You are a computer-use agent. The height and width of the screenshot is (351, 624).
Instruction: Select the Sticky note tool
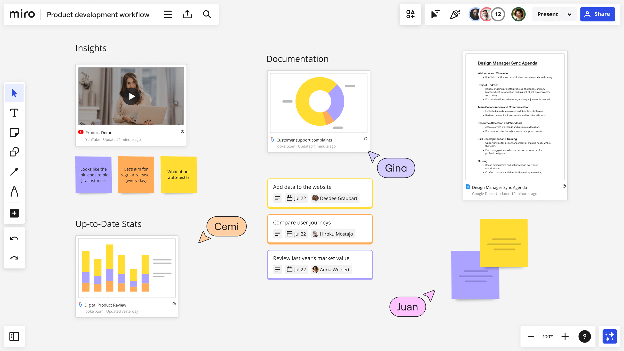click(14, 132)
